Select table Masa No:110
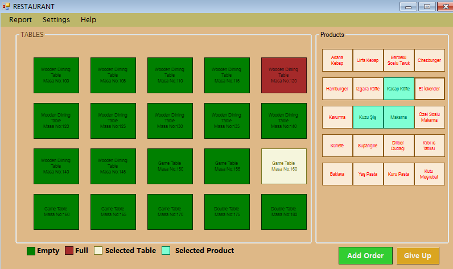453x269 pixels. click(x=170, y=75)
